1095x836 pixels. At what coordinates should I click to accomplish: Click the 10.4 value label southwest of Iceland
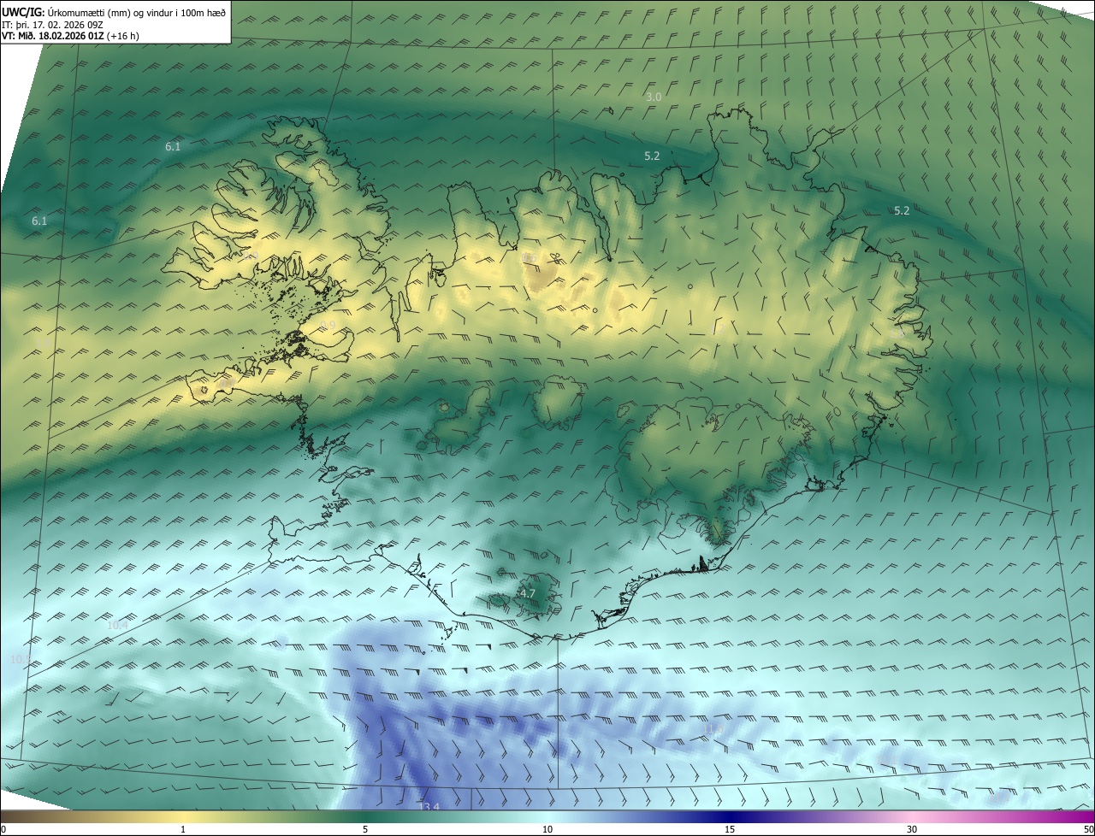(117, 626)
